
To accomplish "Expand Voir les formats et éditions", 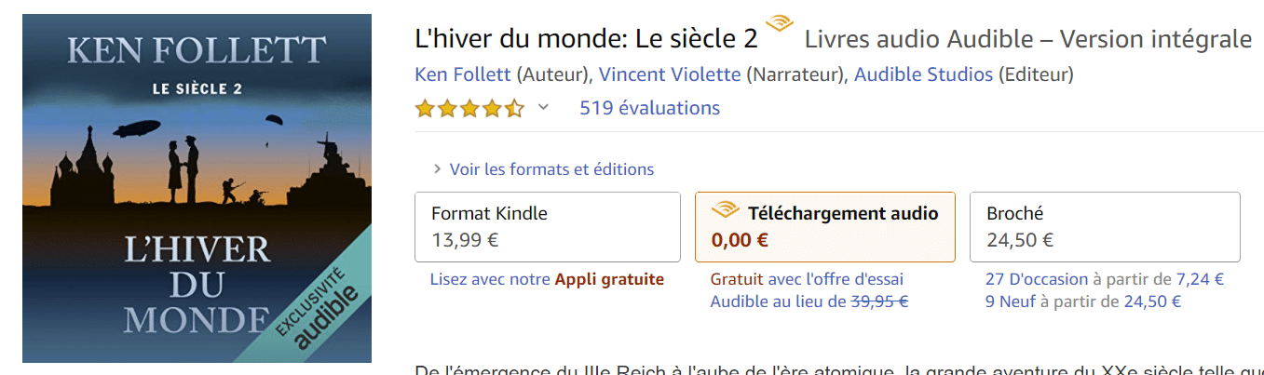I will [x=551, y=169].
